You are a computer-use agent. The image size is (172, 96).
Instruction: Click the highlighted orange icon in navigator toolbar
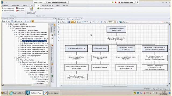click(33, 21)
